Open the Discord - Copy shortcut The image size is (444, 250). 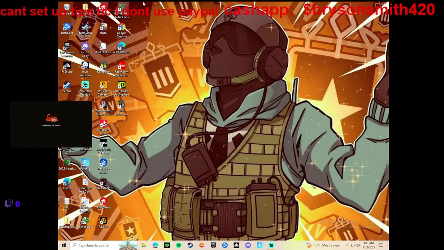point(85,50)
